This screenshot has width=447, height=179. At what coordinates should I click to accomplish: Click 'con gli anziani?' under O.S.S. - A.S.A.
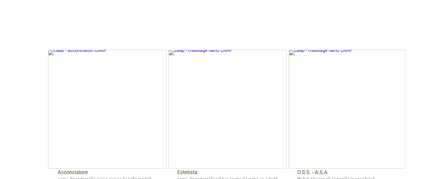332,178
